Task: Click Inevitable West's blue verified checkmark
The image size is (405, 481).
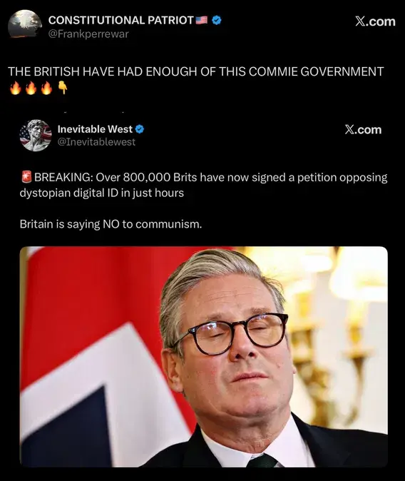Action: [140, 129]
